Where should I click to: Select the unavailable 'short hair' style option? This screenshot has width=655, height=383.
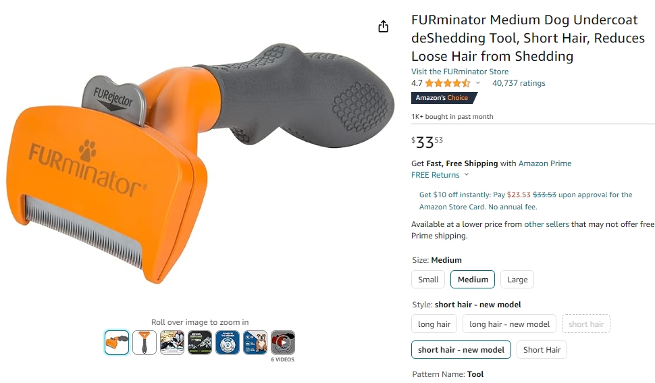coord(586,324)
